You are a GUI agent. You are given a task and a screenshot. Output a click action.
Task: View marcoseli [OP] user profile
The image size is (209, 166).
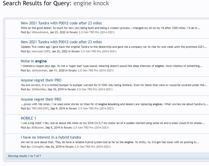click(41, 51)
